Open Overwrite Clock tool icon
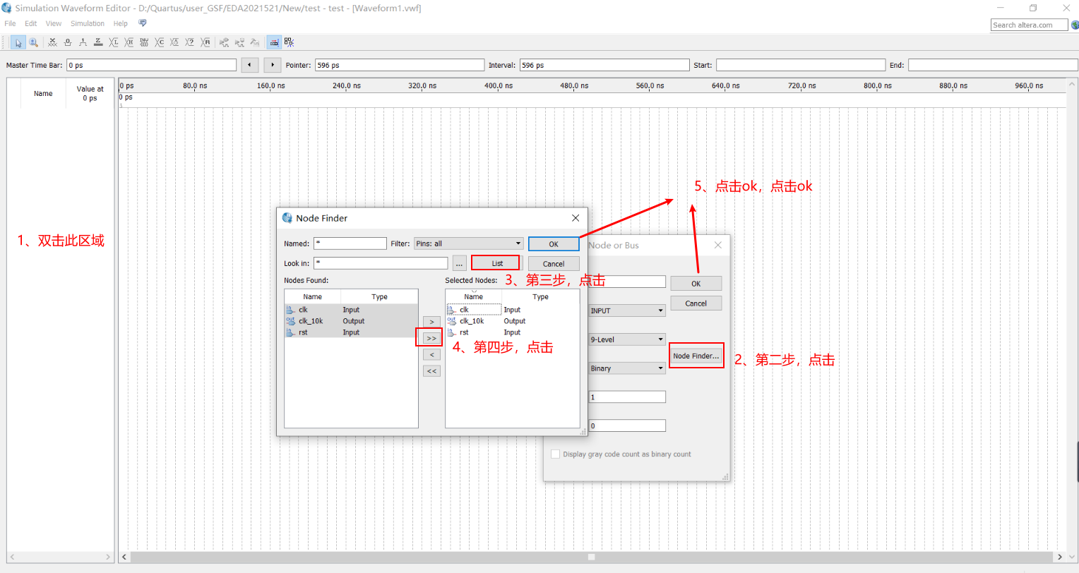The height and width of the screenshot is (573, 1079). (174, 42)
